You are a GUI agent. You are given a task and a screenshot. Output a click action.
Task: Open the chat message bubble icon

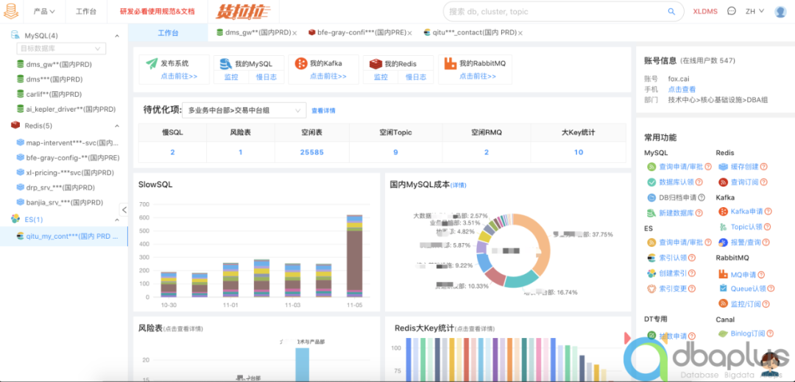[x=731, y=10]
